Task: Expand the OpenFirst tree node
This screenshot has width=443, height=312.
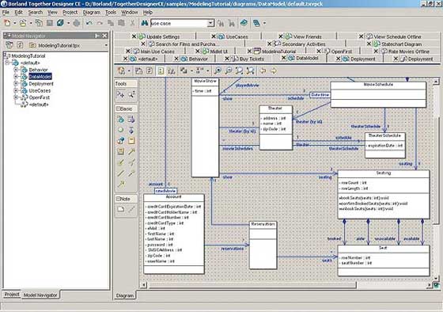Action: [x=16, y=97]
